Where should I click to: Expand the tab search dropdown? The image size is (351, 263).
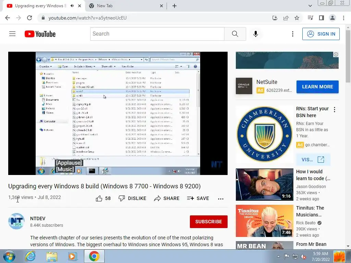pos(310,6)
